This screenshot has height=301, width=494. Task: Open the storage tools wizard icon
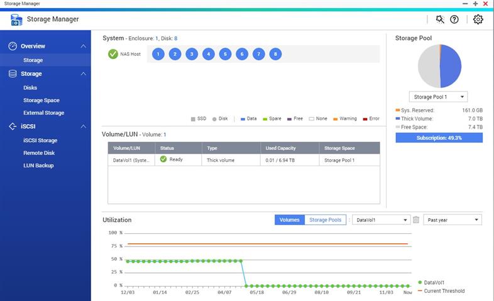pyautogui.click(x=440, y=19)
